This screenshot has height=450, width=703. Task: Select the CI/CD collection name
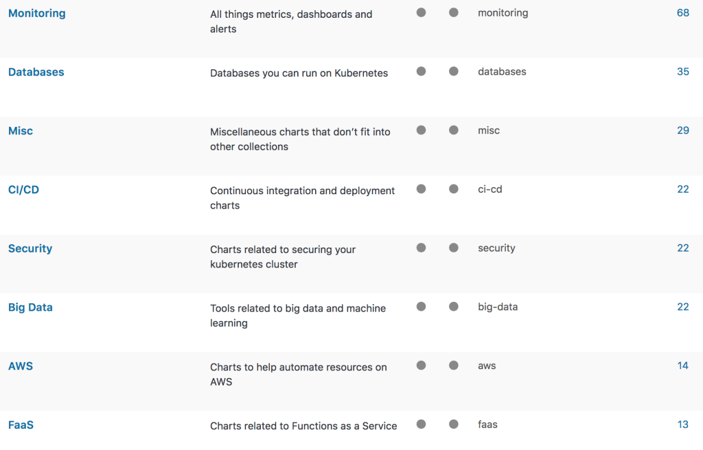point(24,189)
